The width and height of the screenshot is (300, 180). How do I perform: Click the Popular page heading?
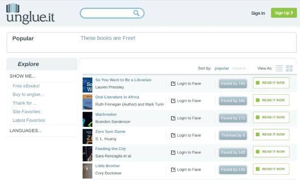[23, 38]
